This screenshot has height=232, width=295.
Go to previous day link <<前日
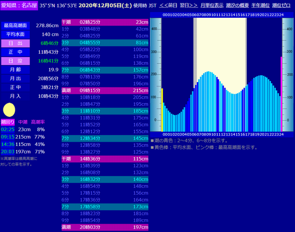click(x=168, y=5)
